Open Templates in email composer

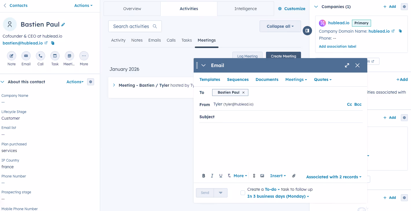pyautogui.click(x=210, y=79)
